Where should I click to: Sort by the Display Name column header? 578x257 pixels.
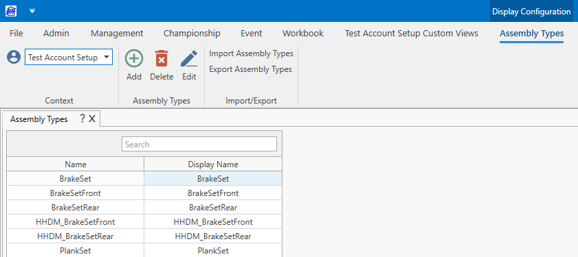pyautogui.click(x=213, y=164)
